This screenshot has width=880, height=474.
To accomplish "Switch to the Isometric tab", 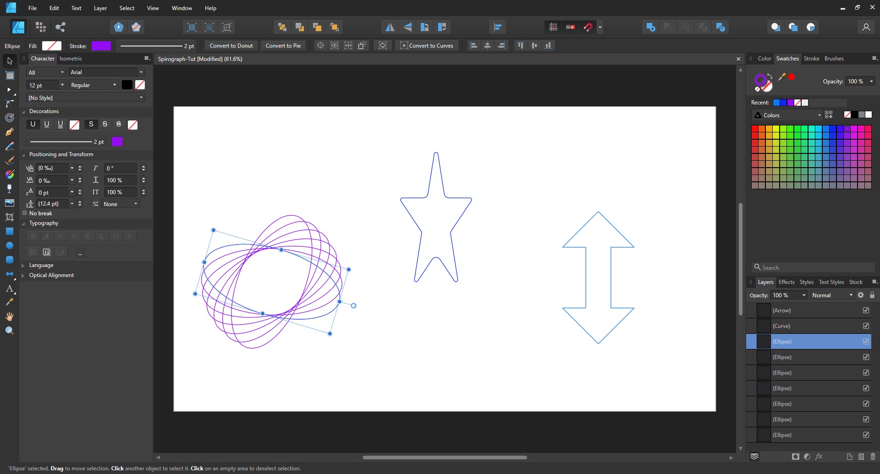I will coord(71,59).
